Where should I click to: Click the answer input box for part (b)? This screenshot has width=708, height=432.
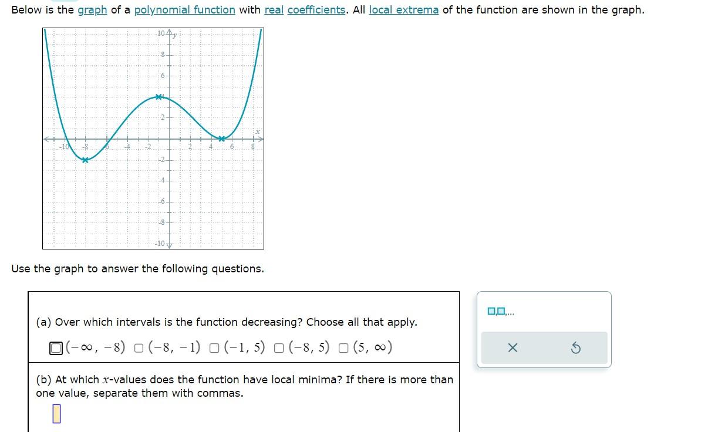56,415
